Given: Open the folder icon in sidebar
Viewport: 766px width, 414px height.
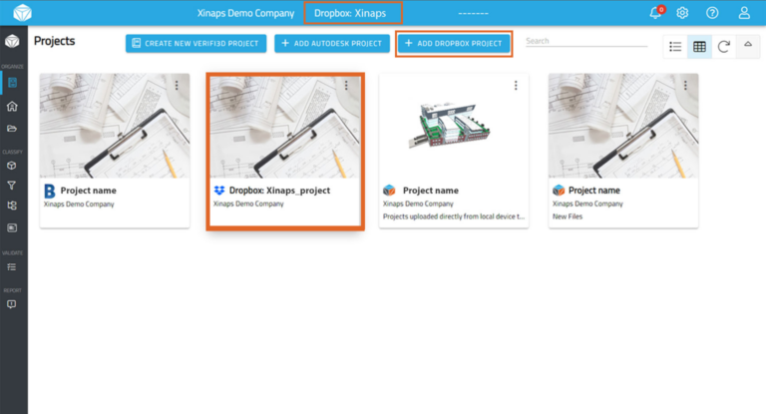Looking at the screenshot, I should pos(12,129).
